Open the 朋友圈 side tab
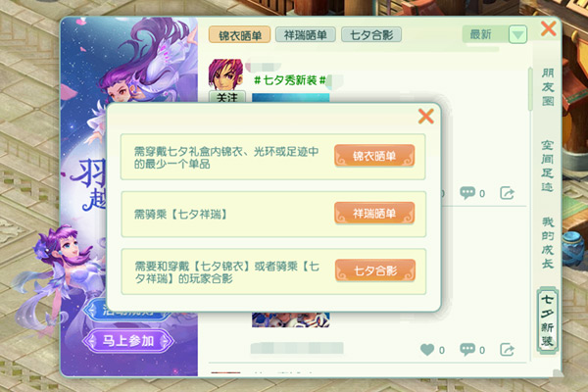 548,87
